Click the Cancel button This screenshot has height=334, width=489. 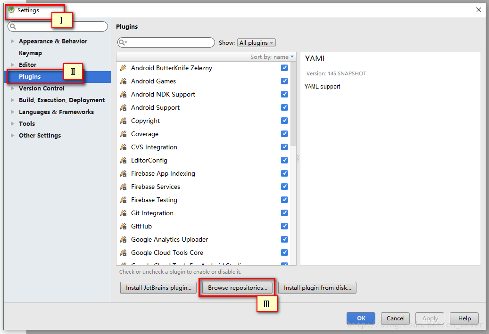tap(396, 318)
